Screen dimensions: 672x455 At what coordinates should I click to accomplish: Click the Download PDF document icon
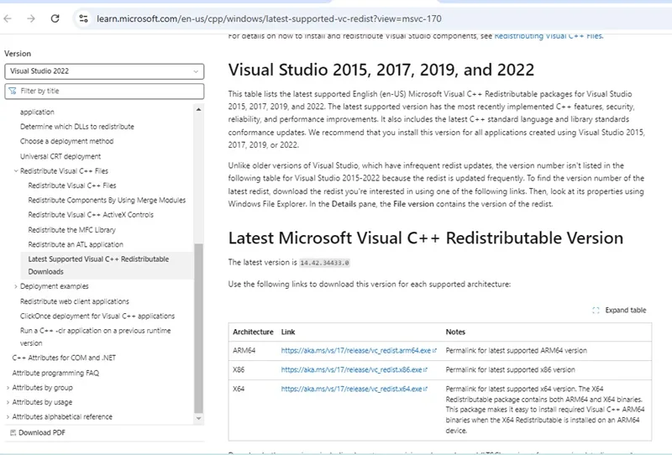pyautogui.click(x=13, y=432)
